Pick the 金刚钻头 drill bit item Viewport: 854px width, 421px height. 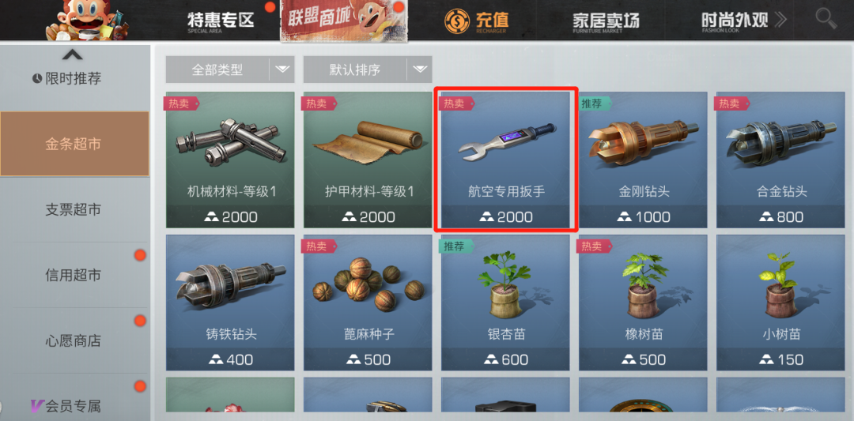(x=643, y=160)
